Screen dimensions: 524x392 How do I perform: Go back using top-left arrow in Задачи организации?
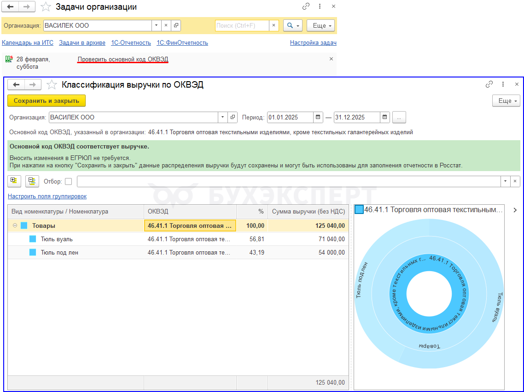point(11,7)
